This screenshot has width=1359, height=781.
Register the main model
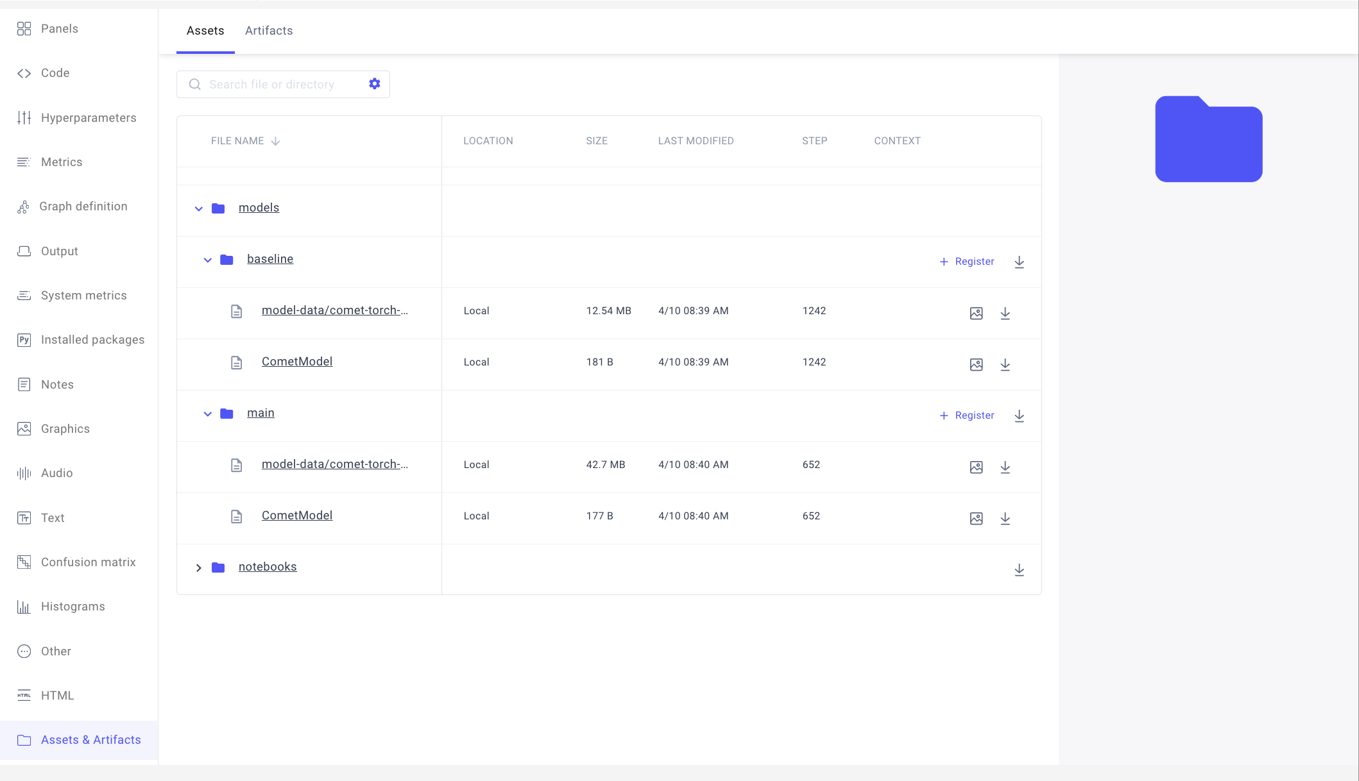coord(967,416)
